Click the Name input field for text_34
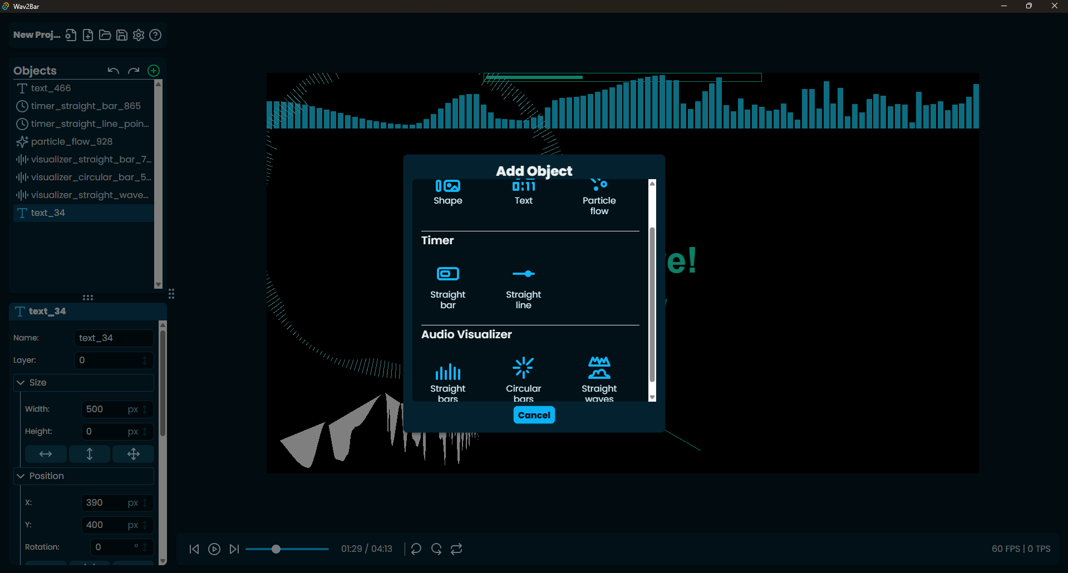Screen dimensions: 1068x573 114,338
